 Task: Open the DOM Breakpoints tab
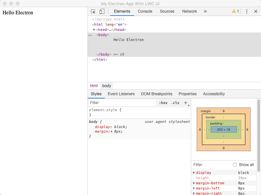pos(157,94)
